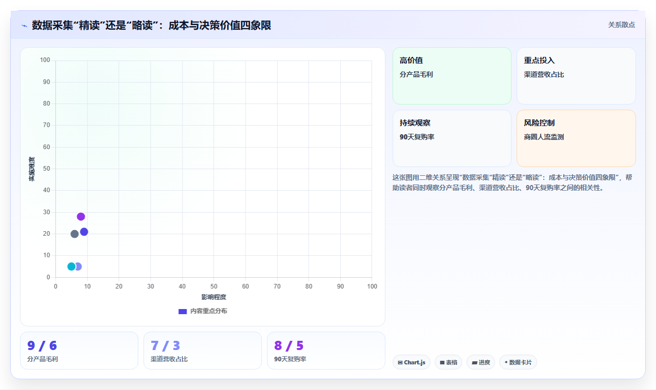The width and height of the screenshot is (656, 390).
Task: Click the 关系散点 label in header
Action: click(x=622, y=25)
